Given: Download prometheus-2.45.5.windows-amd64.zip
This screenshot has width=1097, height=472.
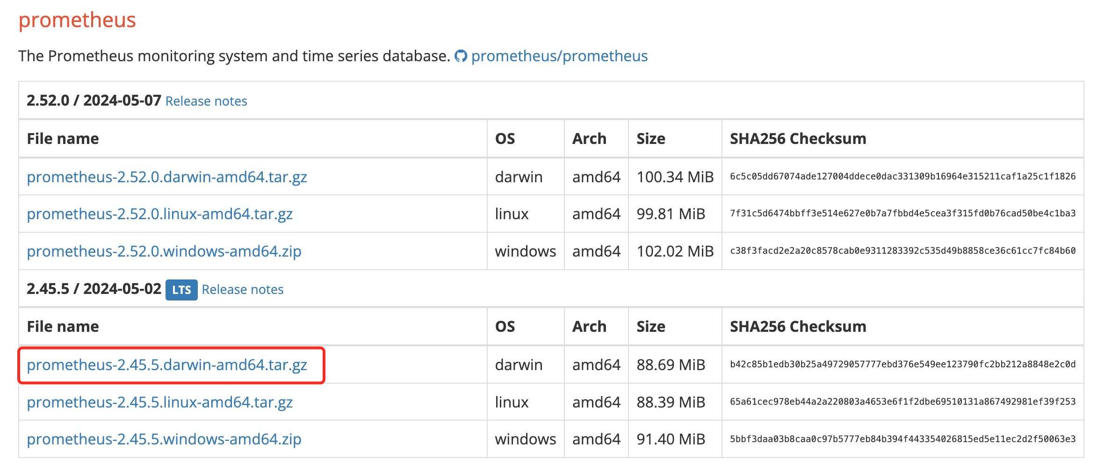Looking at the screenshot, I should pos(164,439).
